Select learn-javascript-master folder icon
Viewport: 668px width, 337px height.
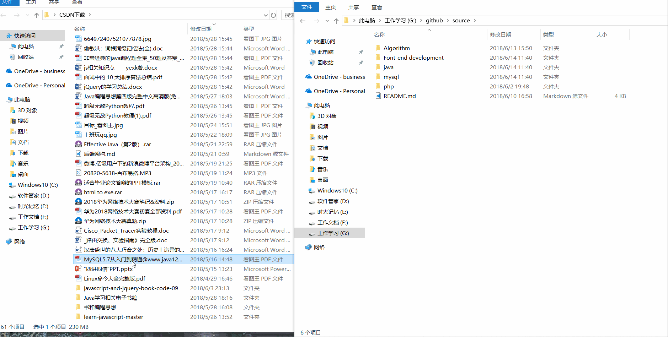(x=78, y=317)
